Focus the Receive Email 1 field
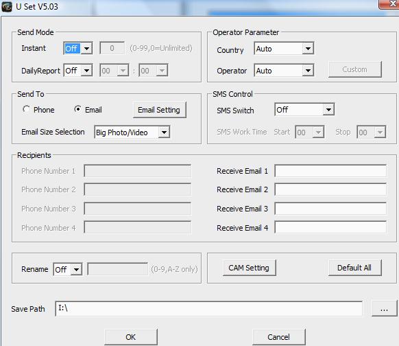The width and height of the screenshot is (399, 346). pos(330,171)
